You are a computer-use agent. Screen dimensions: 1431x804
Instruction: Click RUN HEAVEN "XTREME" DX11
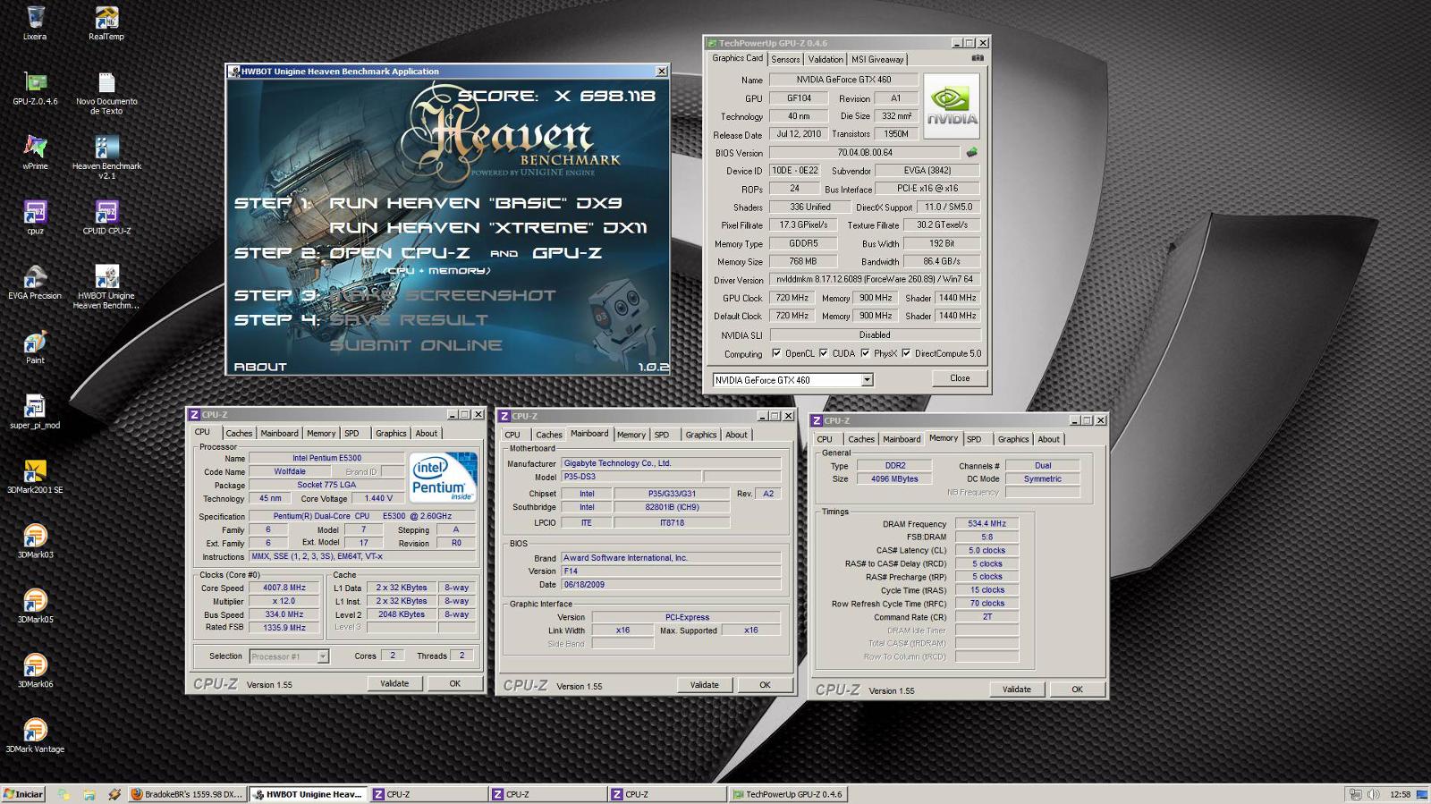coord(488,228)
